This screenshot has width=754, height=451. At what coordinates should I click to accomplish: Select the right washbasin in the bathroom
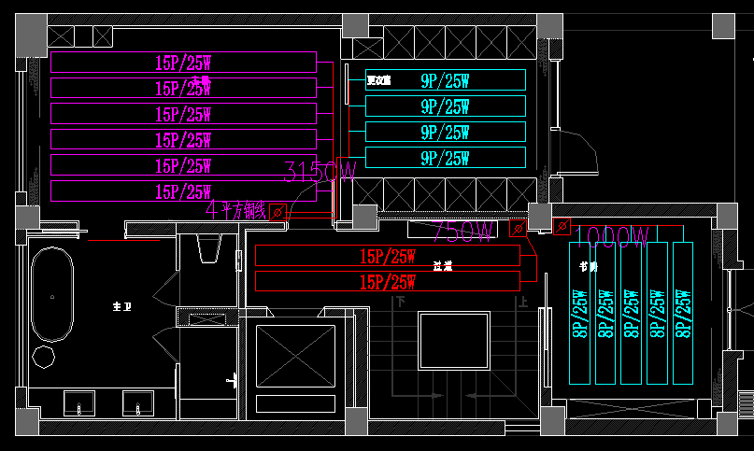(138, 403)
